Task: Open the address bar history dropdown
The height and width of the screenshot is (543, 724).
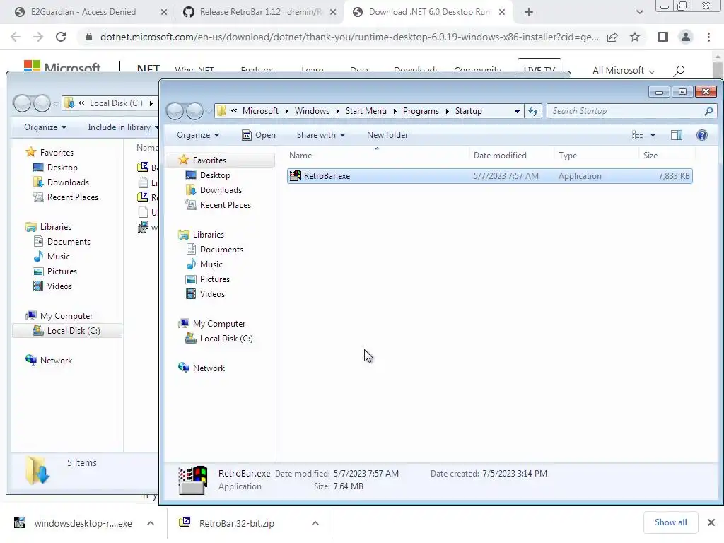Action: tap(517, 111)
